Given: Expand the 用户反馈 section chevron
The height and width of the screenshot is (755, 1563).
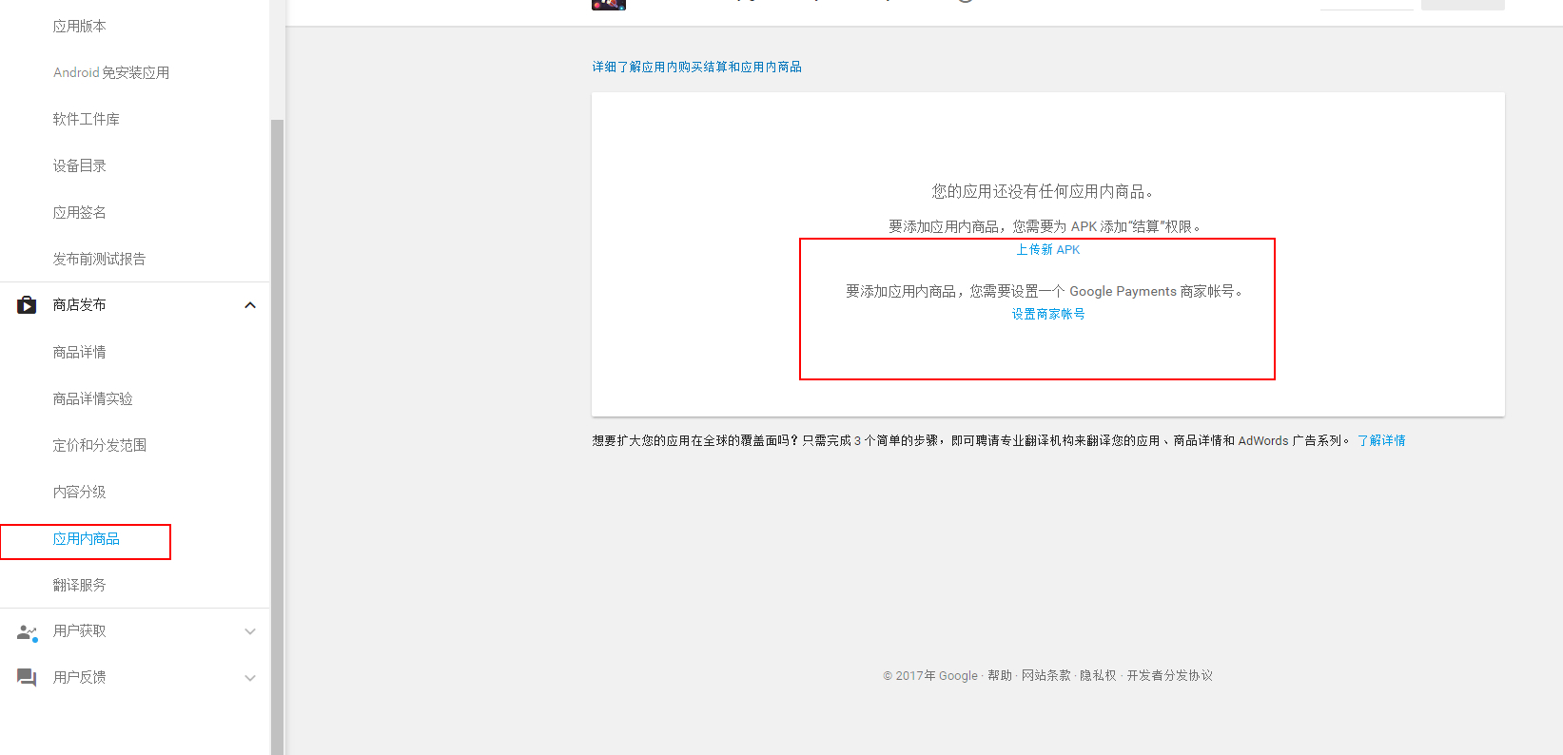Looking at the screenshot, I should coord(250,678).
